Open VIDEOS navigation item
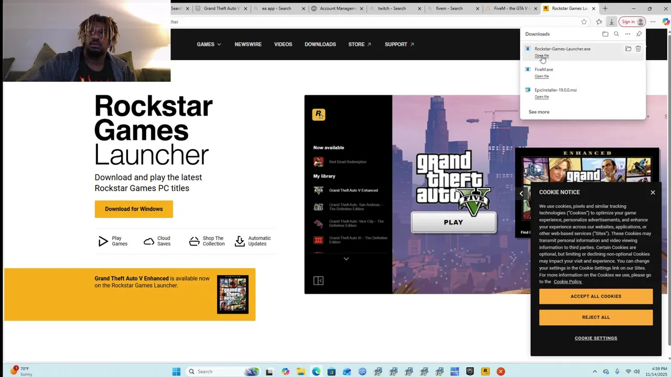671x377 pixels. click(x=283, y=45)
